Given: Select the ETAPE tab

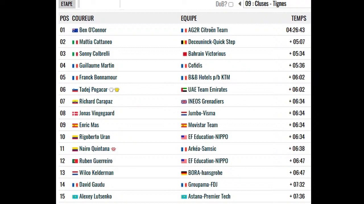Looking at the screenshot, I should click(67, 4).
